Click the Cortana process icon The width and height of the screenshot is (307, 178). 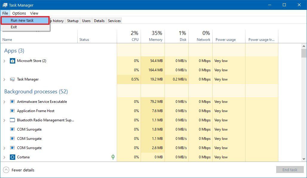[x=12, y=157]
